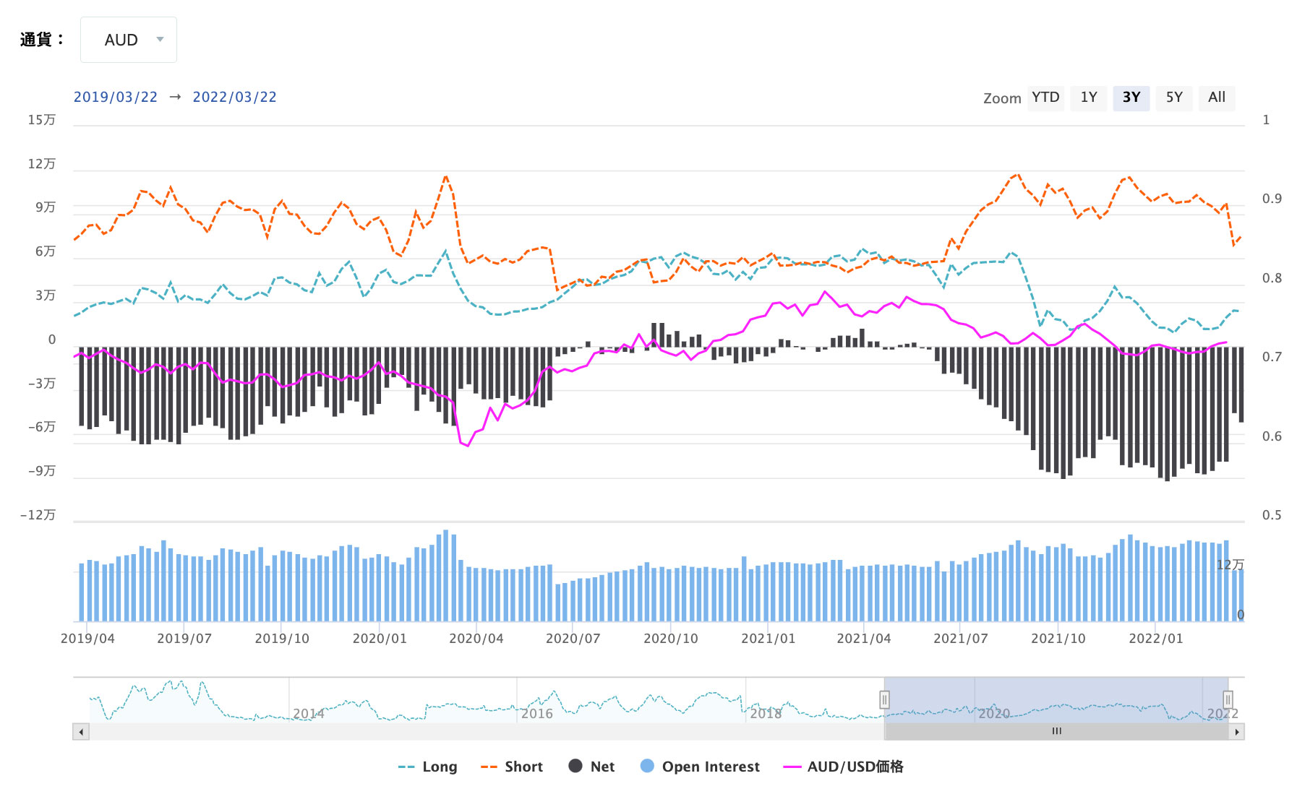This screenshot has height=794, width=1297.
Task: Click the Zoom label text
Action: [1002, 98]
